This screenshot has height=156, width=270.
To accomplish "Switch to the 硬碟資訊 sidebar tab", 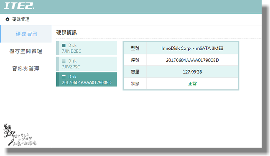I will 27,34.
